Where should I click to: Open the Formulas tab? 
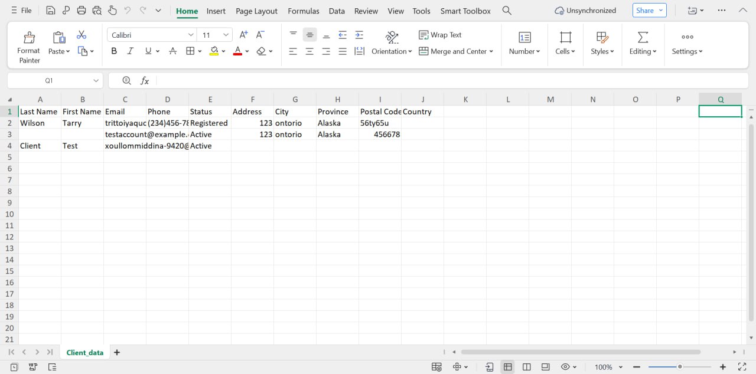click(304, 11)
